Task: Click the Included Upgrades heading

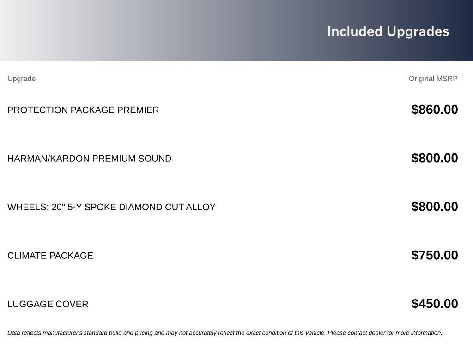Action: (388, 32)
